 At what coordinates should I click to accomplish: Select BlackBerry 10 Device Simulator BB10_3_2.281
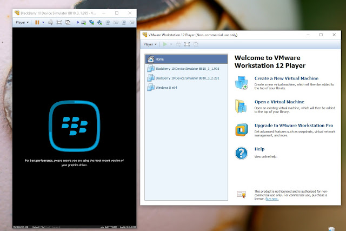pyautogui.click(x=187, y=78)
